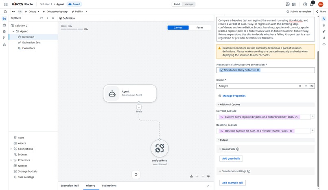Viewport: 328px width, 190px height.
Task: Click the Undo arrow
Action: tap(14, 11)
